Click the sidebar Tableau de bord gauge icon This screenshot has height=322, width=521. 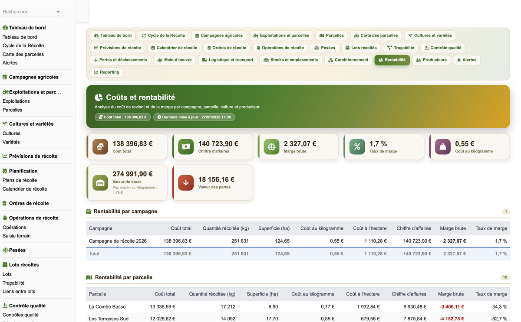(5, 28)
